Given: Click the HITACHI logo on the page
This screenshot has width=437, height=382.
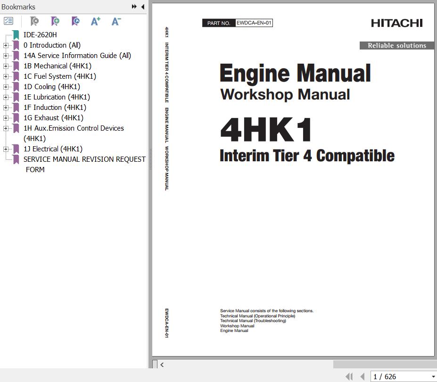Looking at the screenshot, I should (397, 23).
